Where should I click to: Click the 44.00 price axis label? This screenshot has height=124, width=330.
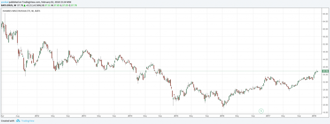[x=325, y=59]
